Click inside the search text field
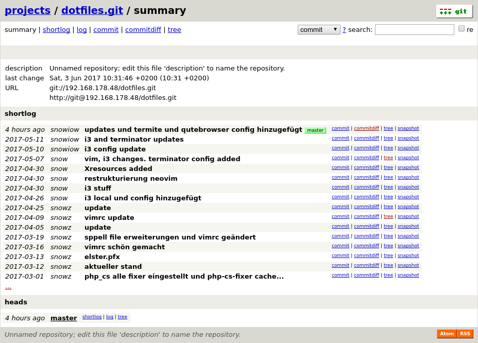 (x=414, y=30)
